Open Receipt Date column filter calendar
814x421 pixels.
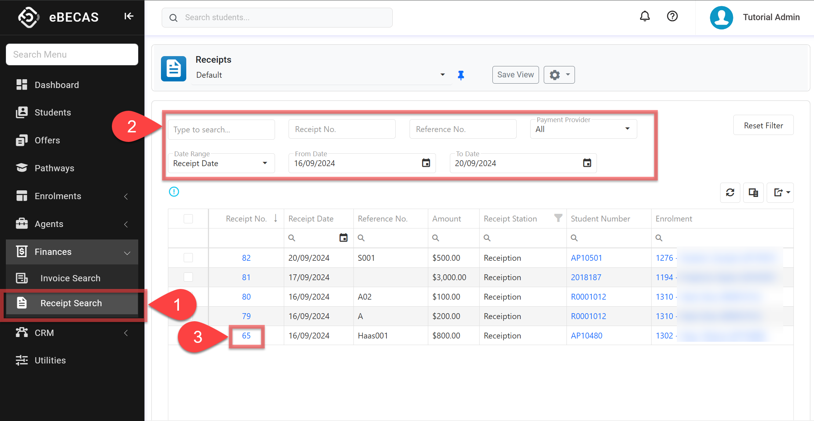[343, 238]
